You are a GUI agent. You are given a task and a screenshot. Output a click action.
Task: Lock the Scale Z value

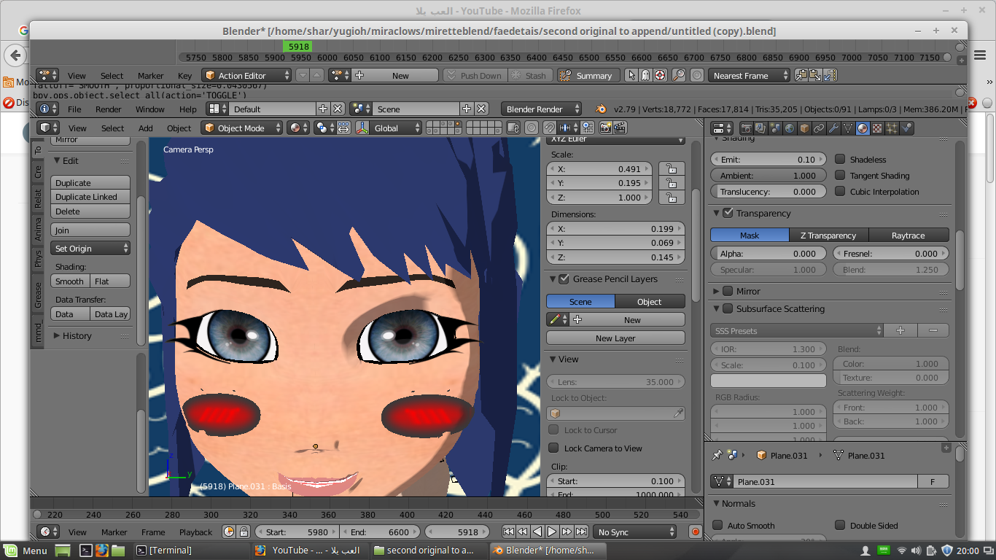click(672, 198)
